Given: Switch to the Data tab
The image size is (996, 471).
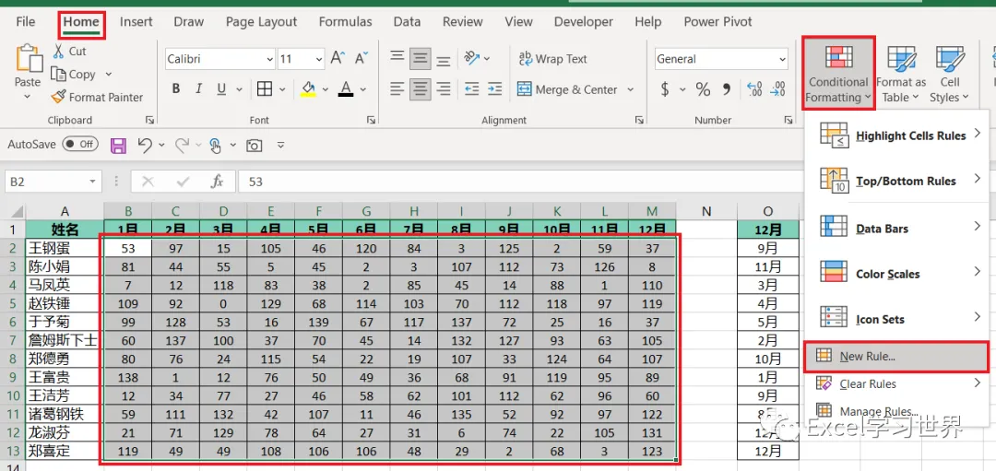Looking at the screenshot, I should pyautogui.click(x=407, y=21).
